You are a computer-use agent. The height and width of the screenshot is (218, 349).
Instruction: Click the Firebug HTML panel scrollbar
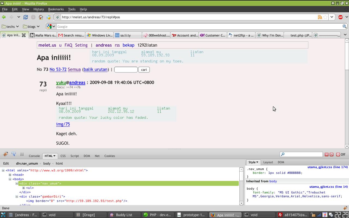(241, 186)
